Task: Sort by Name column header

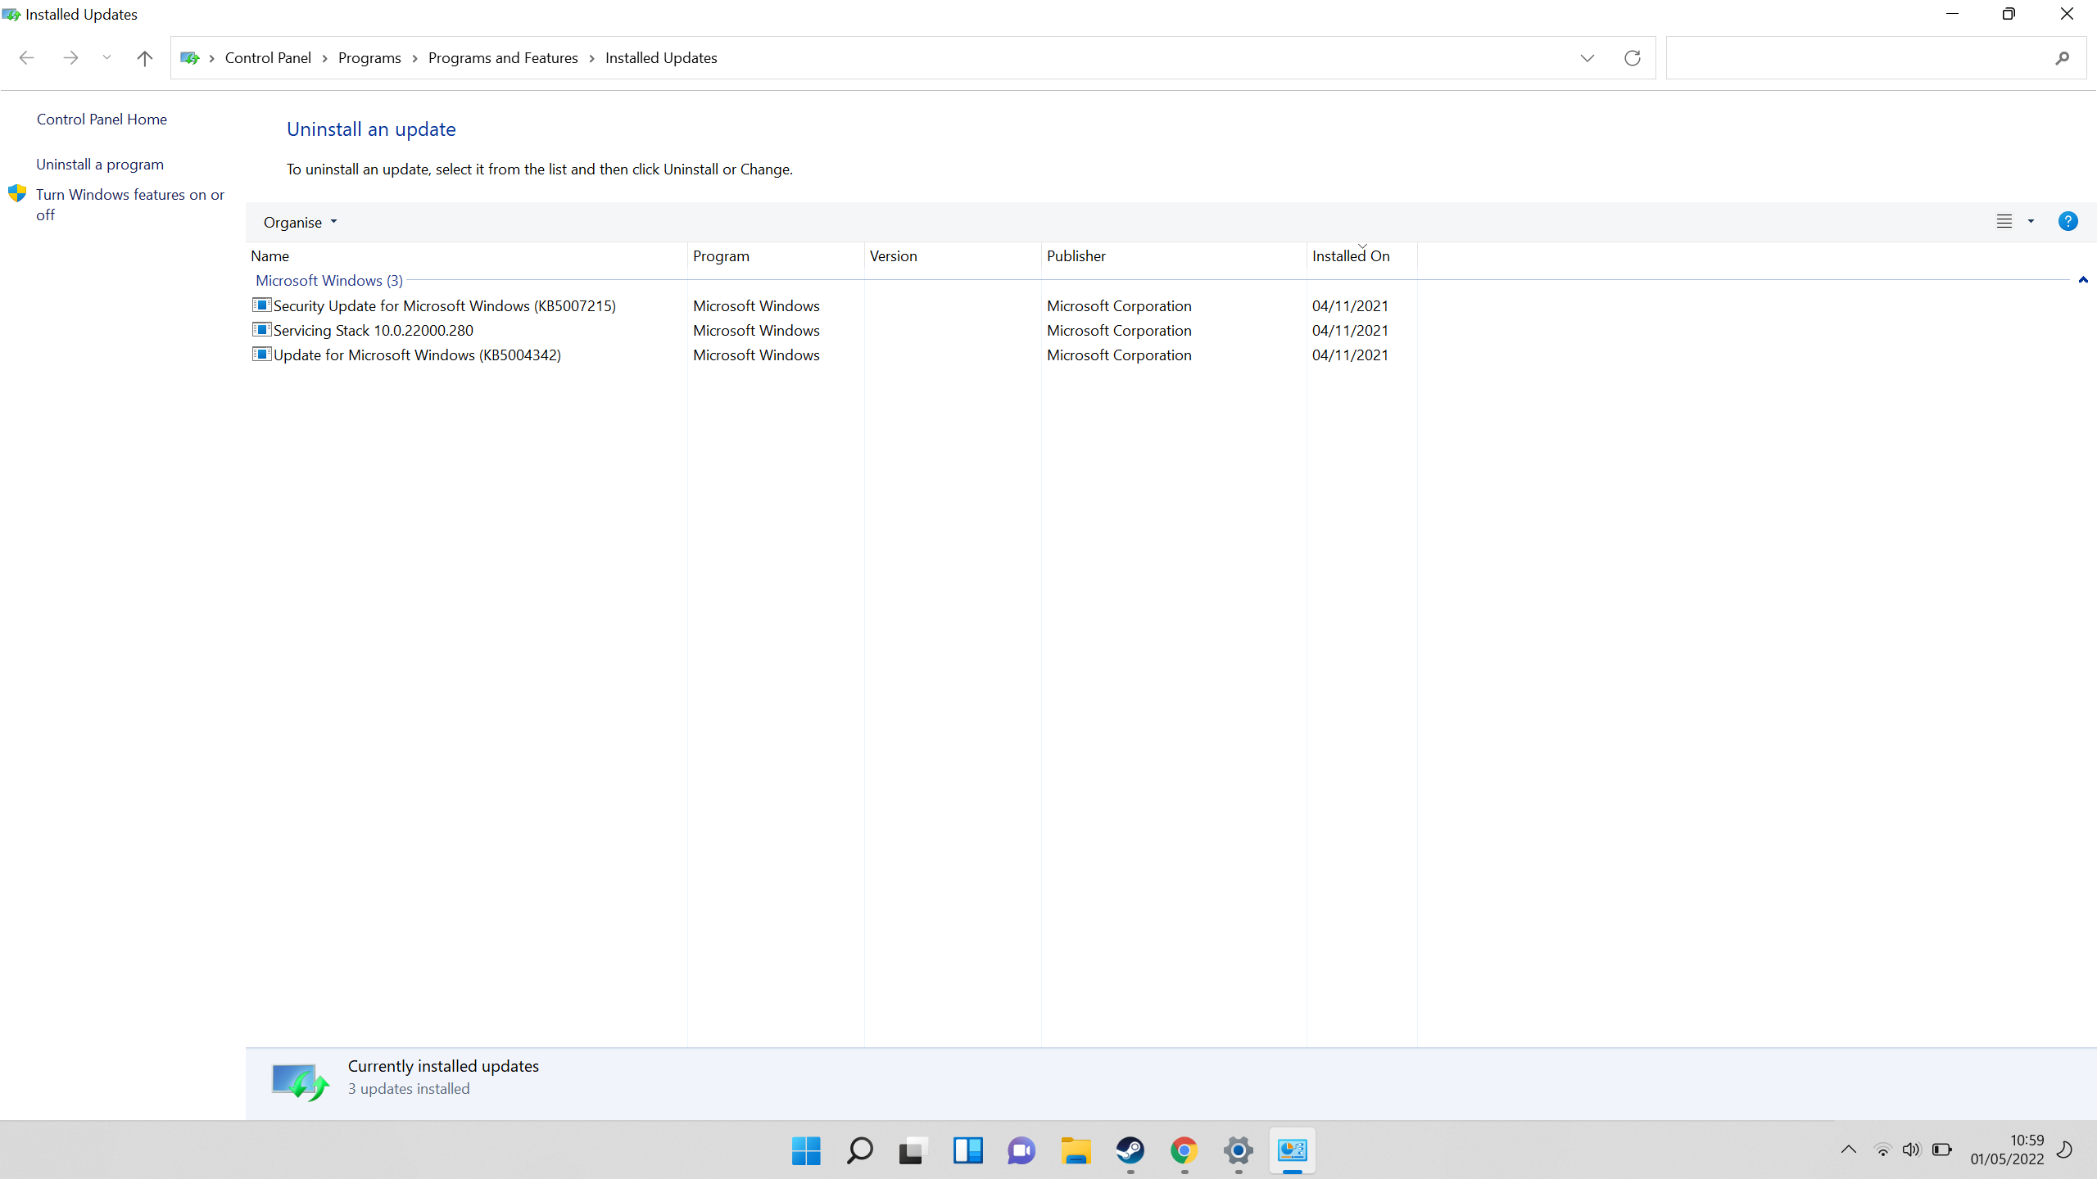Action: (x=467, y=256)
